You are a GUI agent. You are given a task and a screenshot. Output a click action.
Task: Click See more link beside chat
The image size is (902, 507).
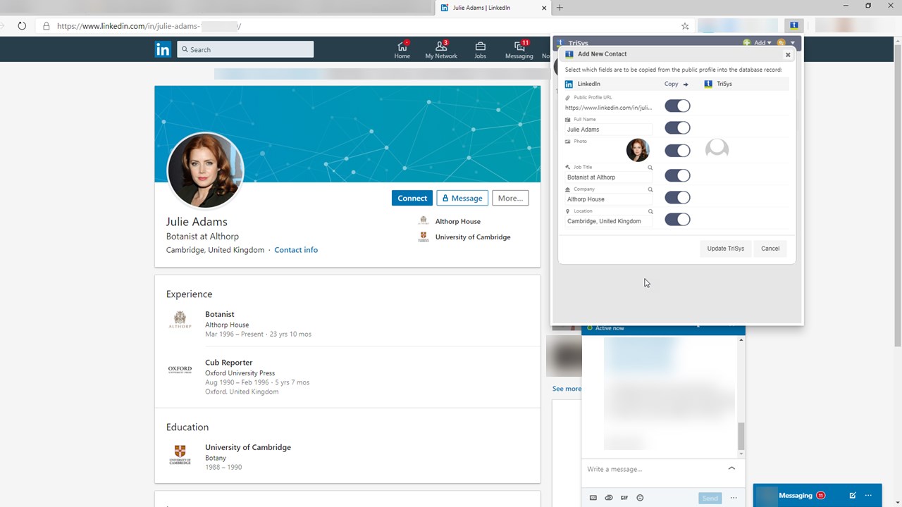pos(567,389)
